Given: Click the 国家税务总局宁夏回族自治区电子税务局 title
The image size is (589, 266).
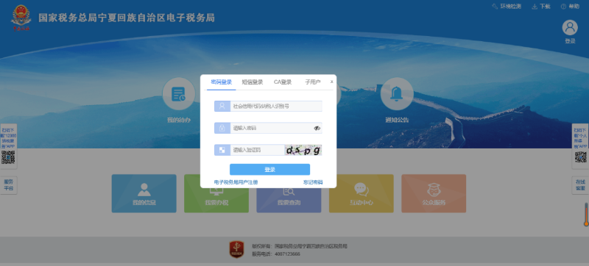Looking at the screenshot, I should 127,18.
